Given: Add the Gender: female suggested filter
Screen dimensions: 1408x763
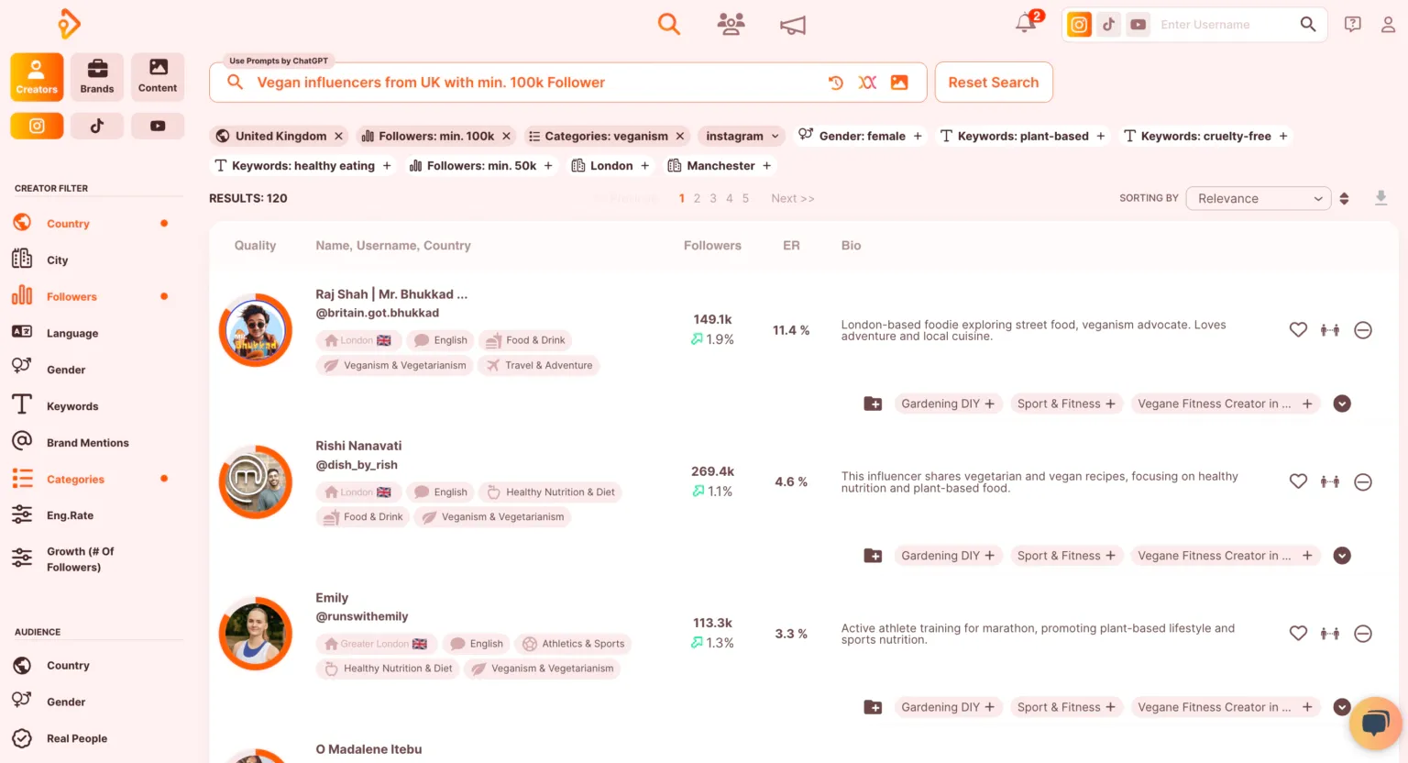Looking at the screenshot, I should click(918, 136).
